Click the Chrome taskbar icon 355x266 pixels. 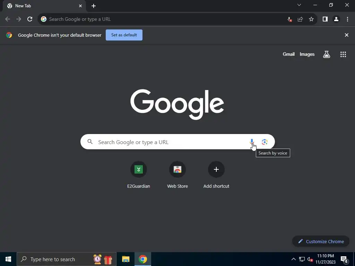(x=142, y=259)
